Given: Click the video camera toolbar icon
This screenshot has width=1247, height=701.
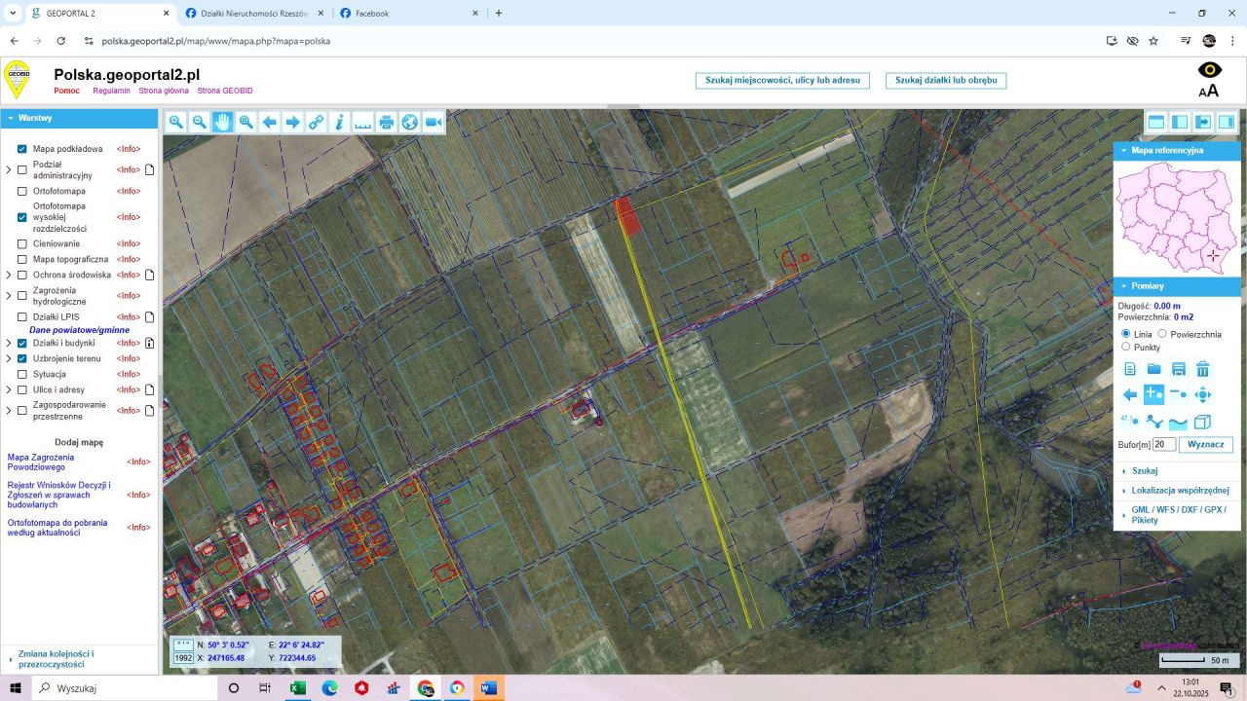Looking at the screenshot, I should (434, 122).
